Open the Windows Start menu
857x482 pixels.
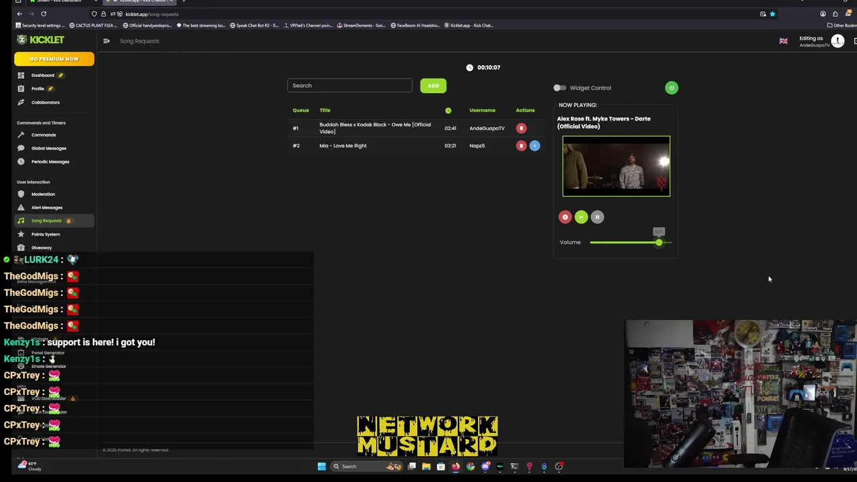click(x=321, y=467)
